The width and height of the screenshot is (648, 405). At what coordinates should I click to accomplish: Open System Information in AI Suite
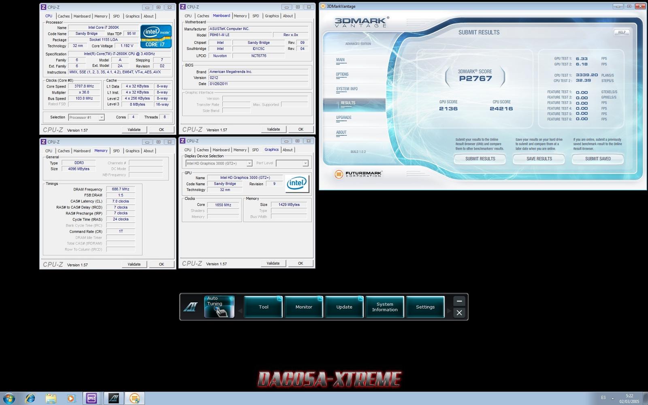coord(385,307)
